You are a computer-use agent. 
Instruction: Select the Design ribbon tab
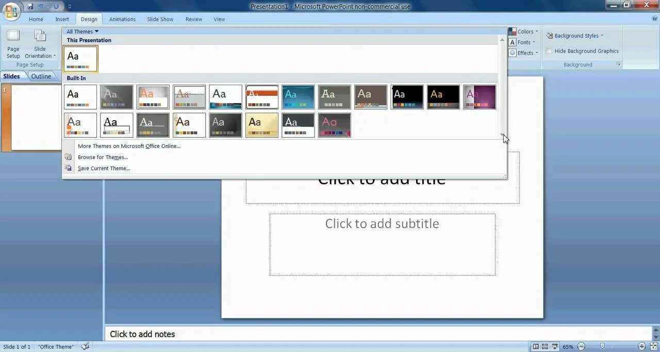point(89,19)
